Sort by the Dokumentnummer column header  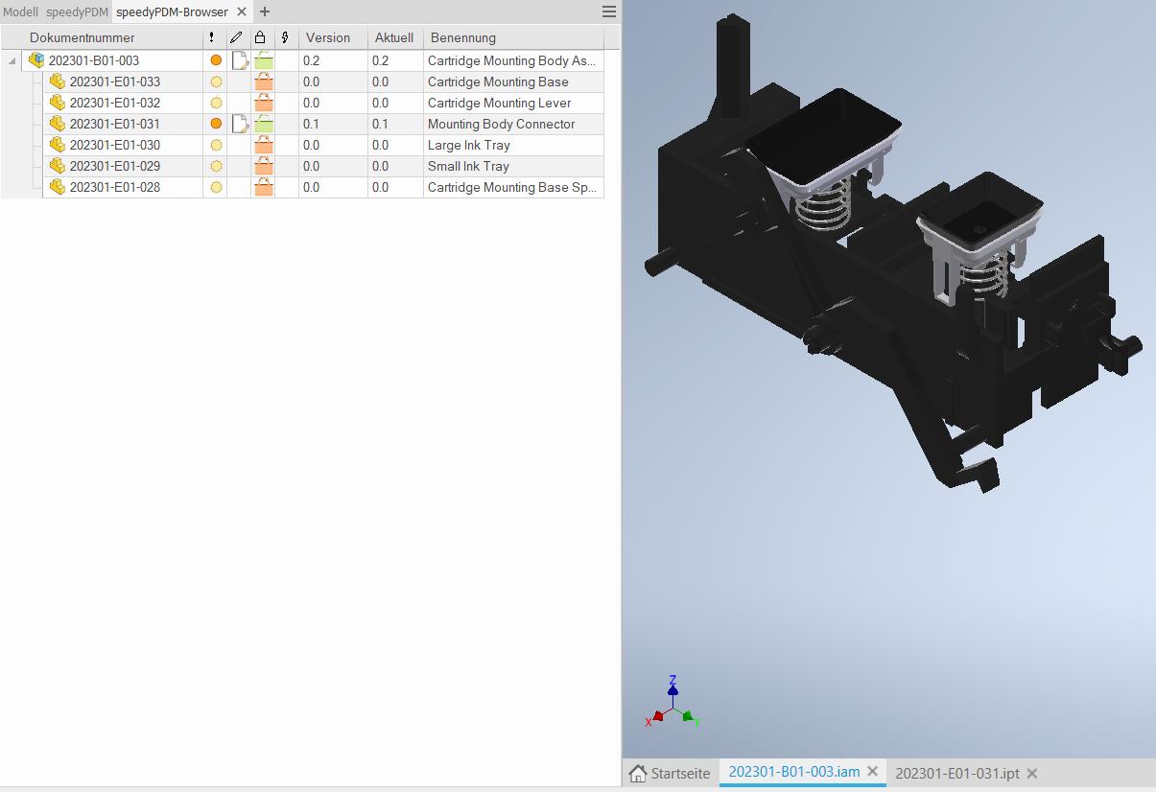coord(83,38)
